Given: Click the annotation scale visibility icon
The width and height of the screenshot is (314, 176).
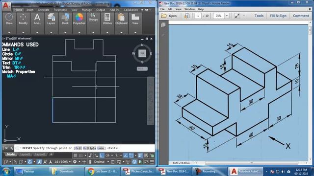Looking at the screenshot, I should tap(39, 162).
